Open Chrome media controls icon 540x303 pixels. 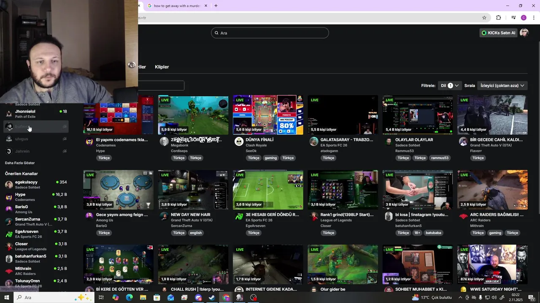point(513,18)
